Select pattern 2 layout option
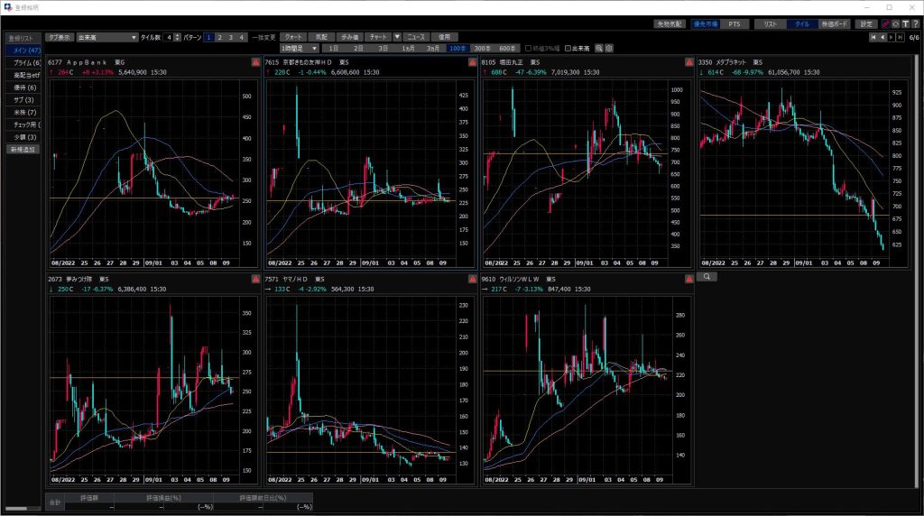 tap(219, 37)
